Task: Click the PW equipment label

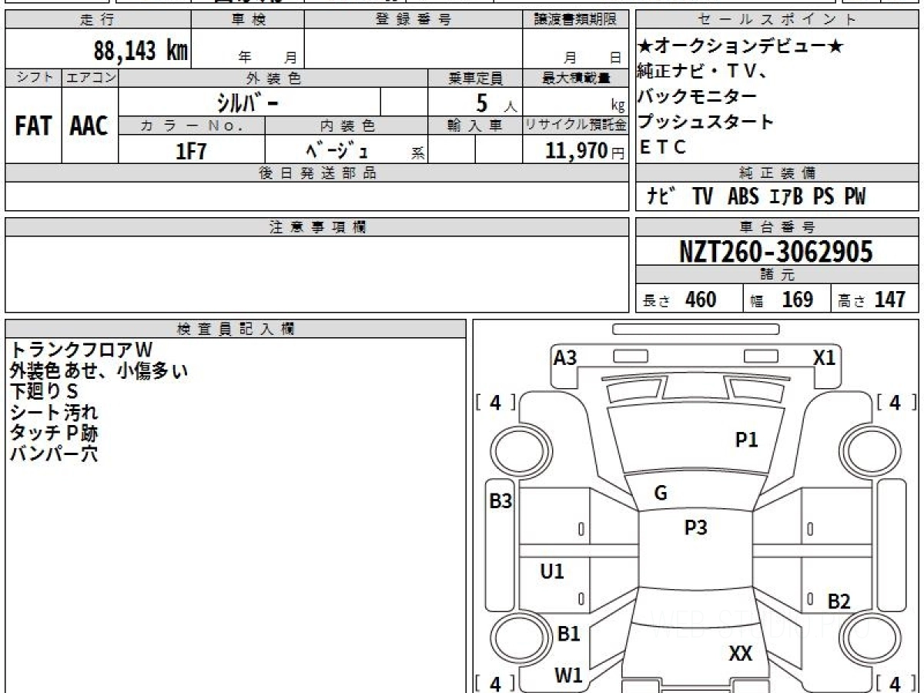Action: click(x=854, y=196)
